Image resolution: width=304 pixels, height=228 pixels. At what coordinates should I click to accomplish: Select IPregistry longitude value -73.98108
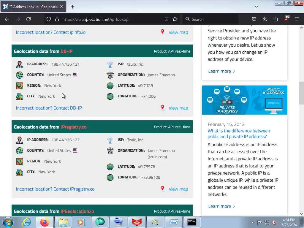click(x=151, y=177)
